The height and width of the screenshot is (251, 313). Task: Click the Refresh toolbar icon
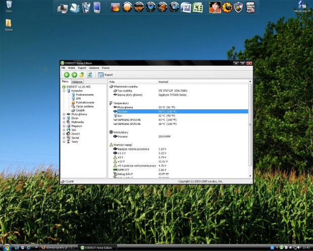(89, 74)
